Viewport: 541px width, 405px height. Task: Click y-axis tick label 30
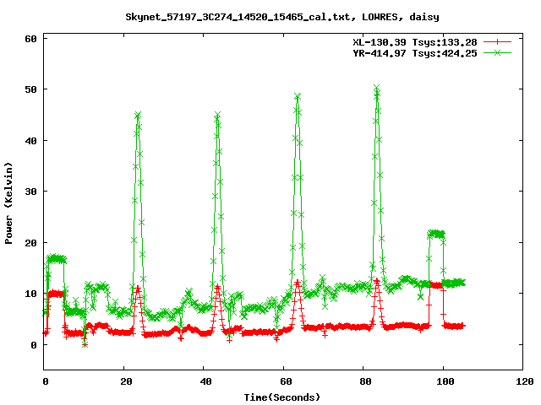(x=30, y=192)
